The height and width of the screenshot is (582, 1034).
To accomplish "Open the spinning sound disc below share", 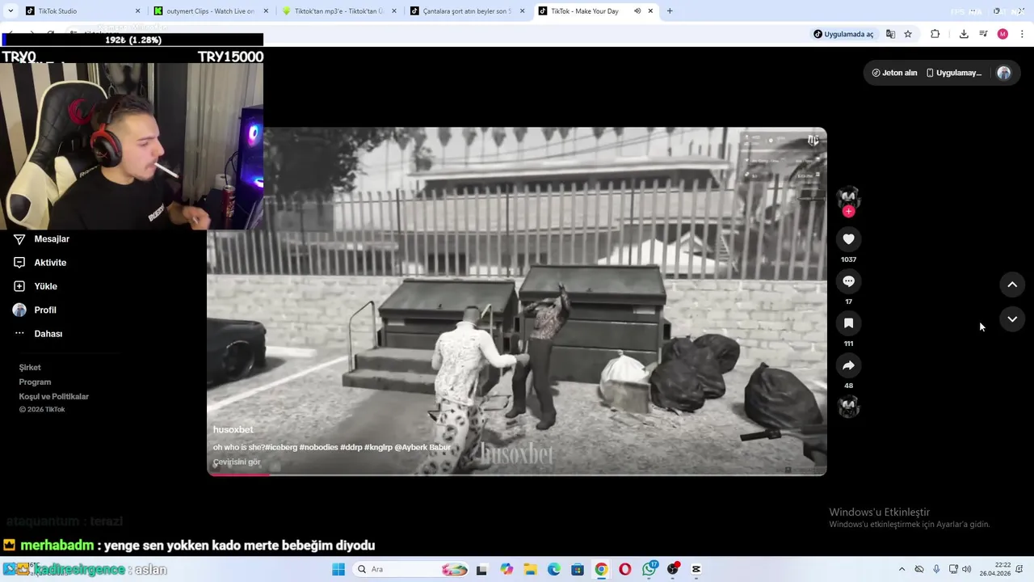I will click(848, 407).
